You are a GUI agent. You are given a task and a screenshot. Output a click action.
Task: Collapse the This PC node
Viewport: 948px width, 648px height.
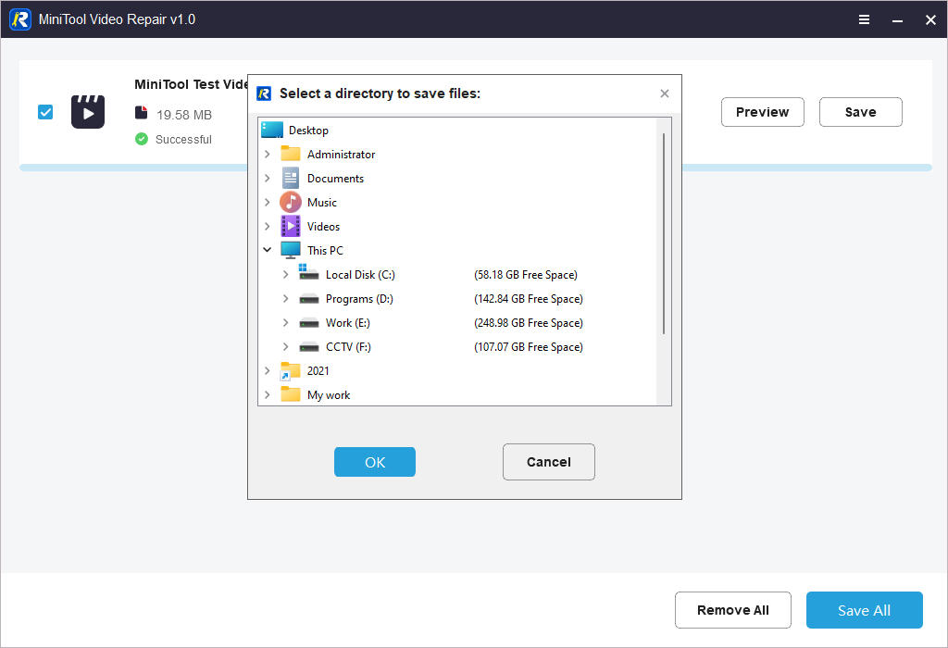pyautogui.click(x=268, y=250)
